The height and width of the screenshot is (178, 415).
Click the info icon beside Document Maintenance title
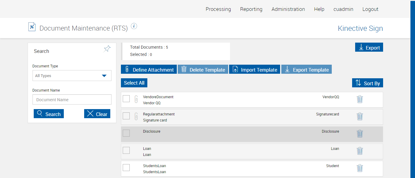click(134, 26)
